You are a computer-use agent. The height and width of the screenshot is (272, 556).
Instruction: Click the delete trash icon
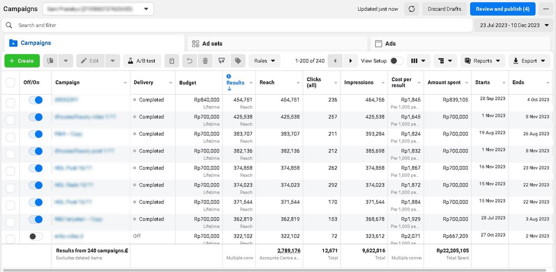[x=205, y=61]
